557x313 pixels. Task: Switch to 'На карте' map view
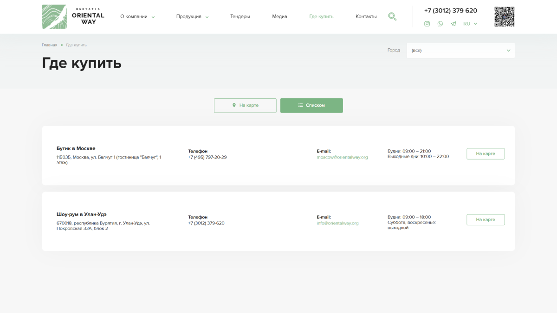click(245, 105)
